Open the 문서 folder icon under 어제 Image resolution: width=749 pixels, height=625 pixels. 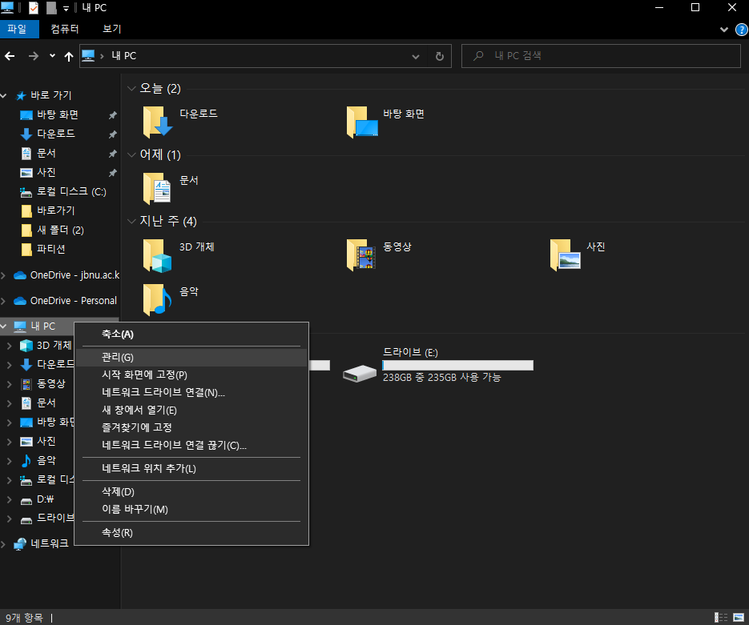pos(157,189)
